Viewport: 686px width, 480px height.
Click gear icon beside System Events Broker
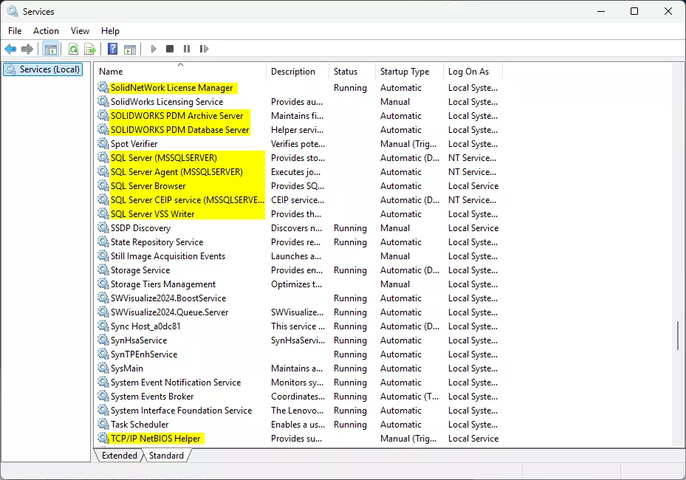pos(103,396)
